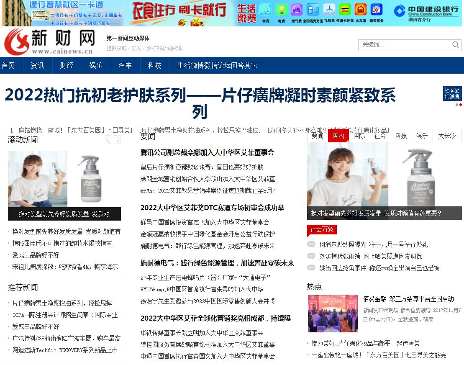Image resolution: width=464 pixels, height=365 pixels.
Task: Open 接力美好,片仔癀化妆品与郎平 link
Action: point(365,343)
